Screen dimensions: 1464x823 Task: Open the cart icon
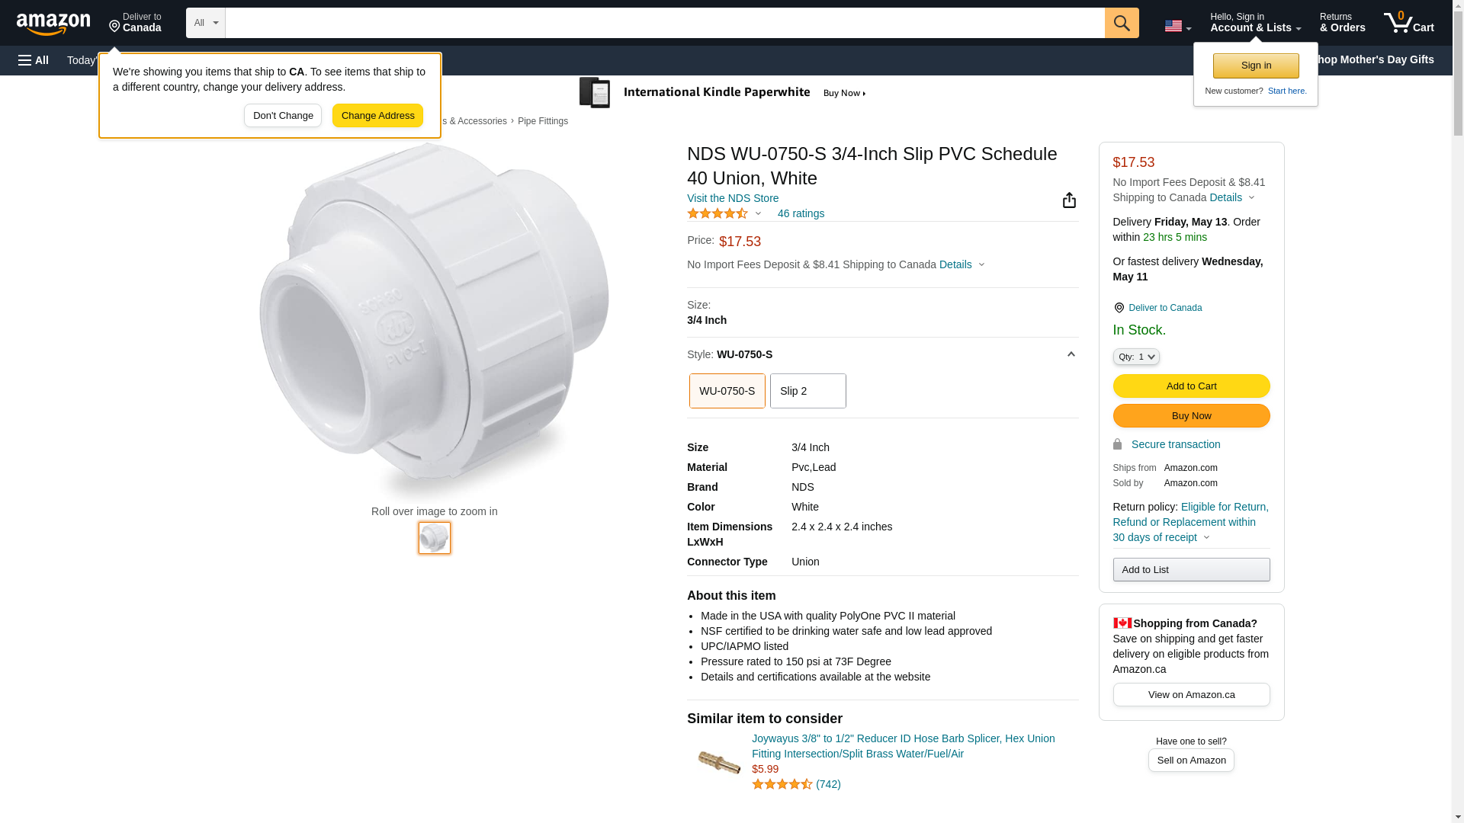[x=1408, y=23]
